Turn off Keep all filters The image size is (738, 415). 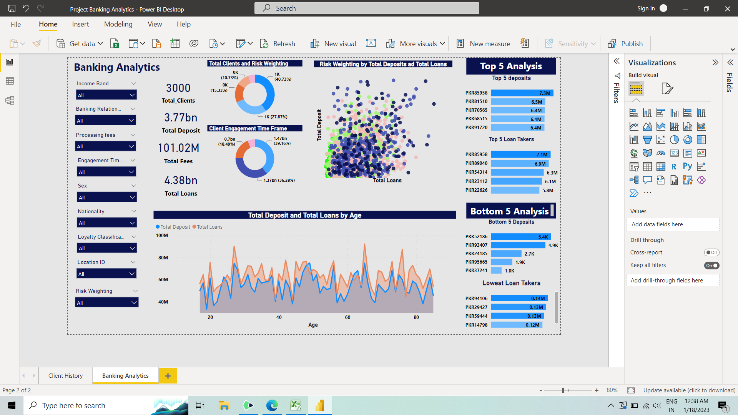711,265
